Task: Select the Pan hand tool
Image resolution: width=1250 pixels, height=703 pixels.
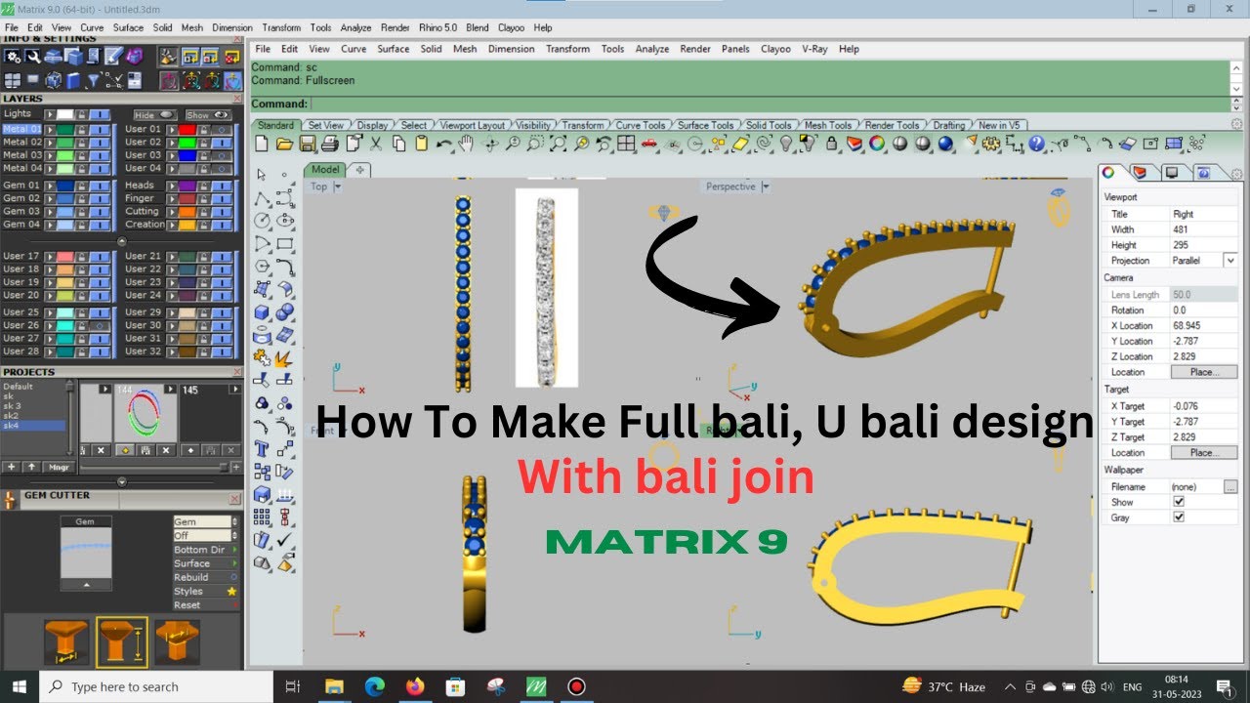Action: 467,144
